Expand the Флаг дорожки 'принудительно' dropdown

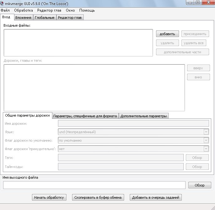(x=206, y=149)
